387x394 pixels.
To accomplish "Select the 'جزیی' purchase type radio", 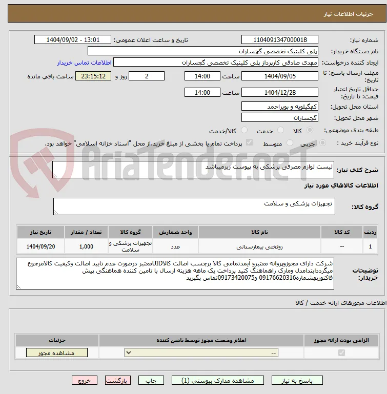I will click(x=322, y=143).
